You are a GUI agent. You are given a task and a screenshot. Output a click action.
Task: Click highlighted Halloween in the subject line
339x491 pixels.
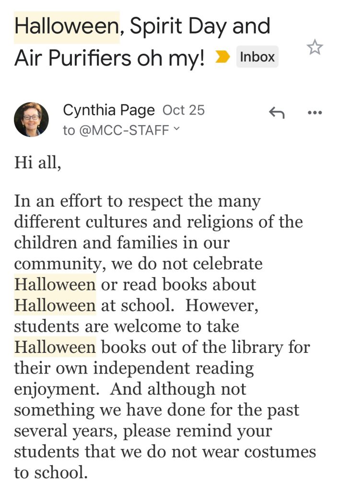66,26
